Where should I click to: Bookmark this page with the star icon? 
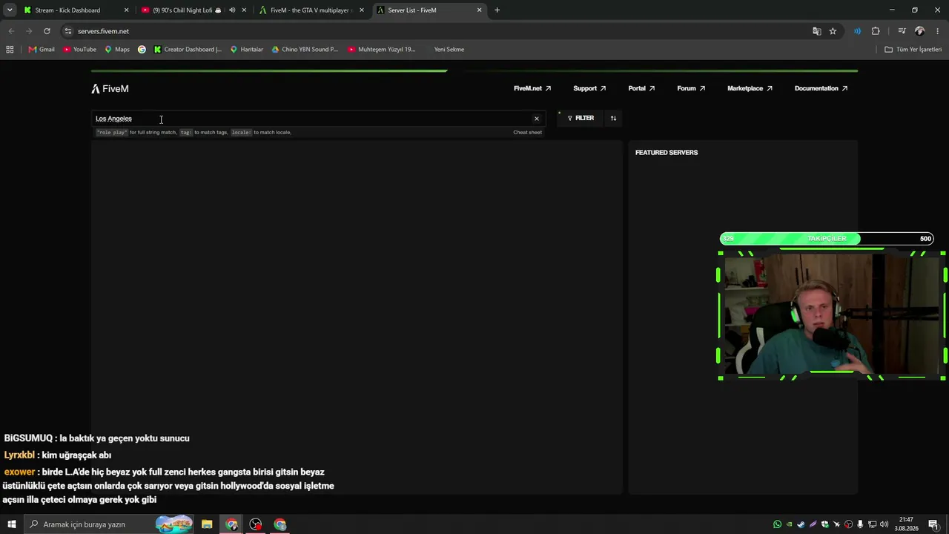pos(833,31)
